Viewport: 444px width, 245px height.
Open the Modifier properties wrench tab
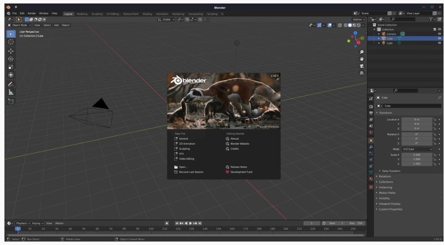[371, 147]
